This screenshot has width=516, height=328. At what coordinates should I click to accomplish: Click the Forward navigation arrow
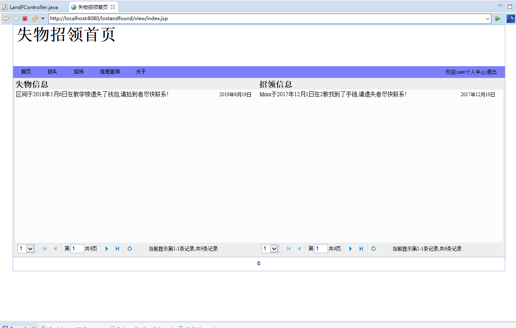click(x=15, y=18)
